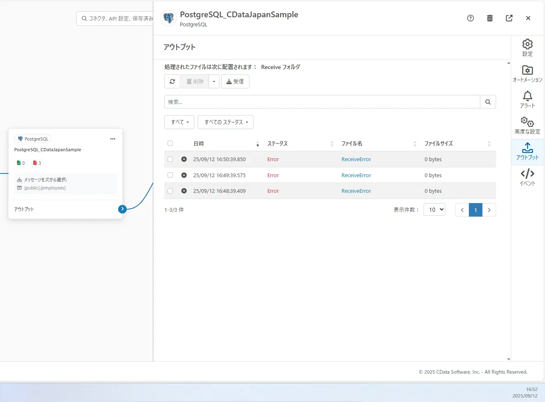Click the Receive フォルダ destination text
The width and height of the screenshot is (545, 402).
point(281,67)
